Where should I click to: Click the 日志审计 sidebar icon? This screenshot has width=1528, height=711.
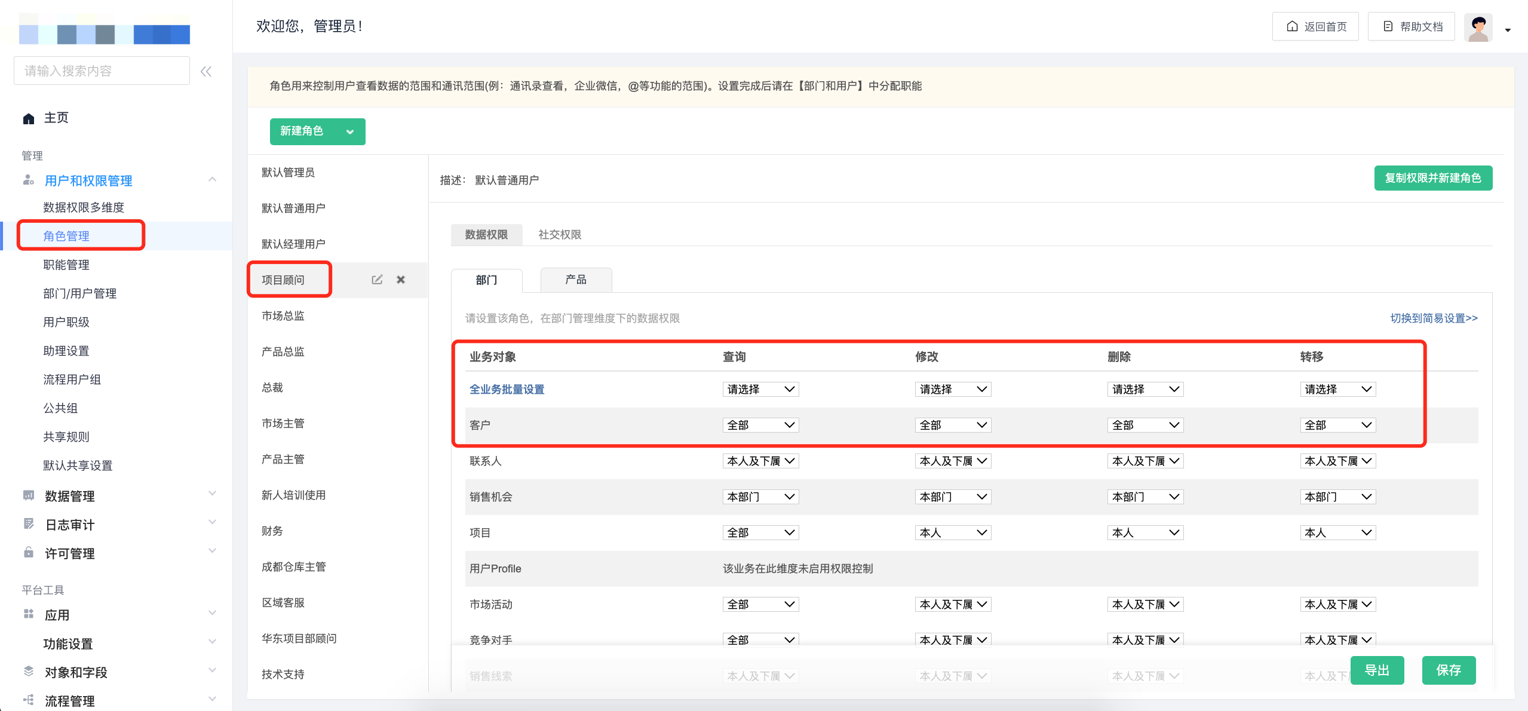pos(29,524)
